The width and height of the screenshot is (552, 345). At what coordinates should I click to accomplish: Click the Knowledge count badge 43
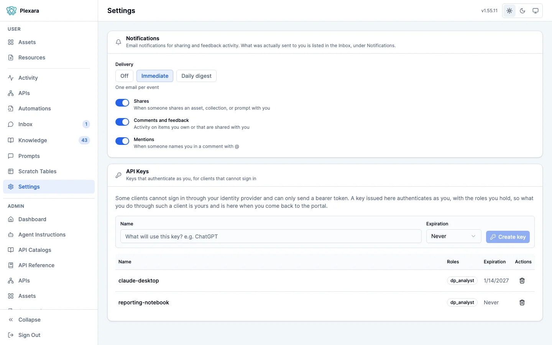click(84, 140)
